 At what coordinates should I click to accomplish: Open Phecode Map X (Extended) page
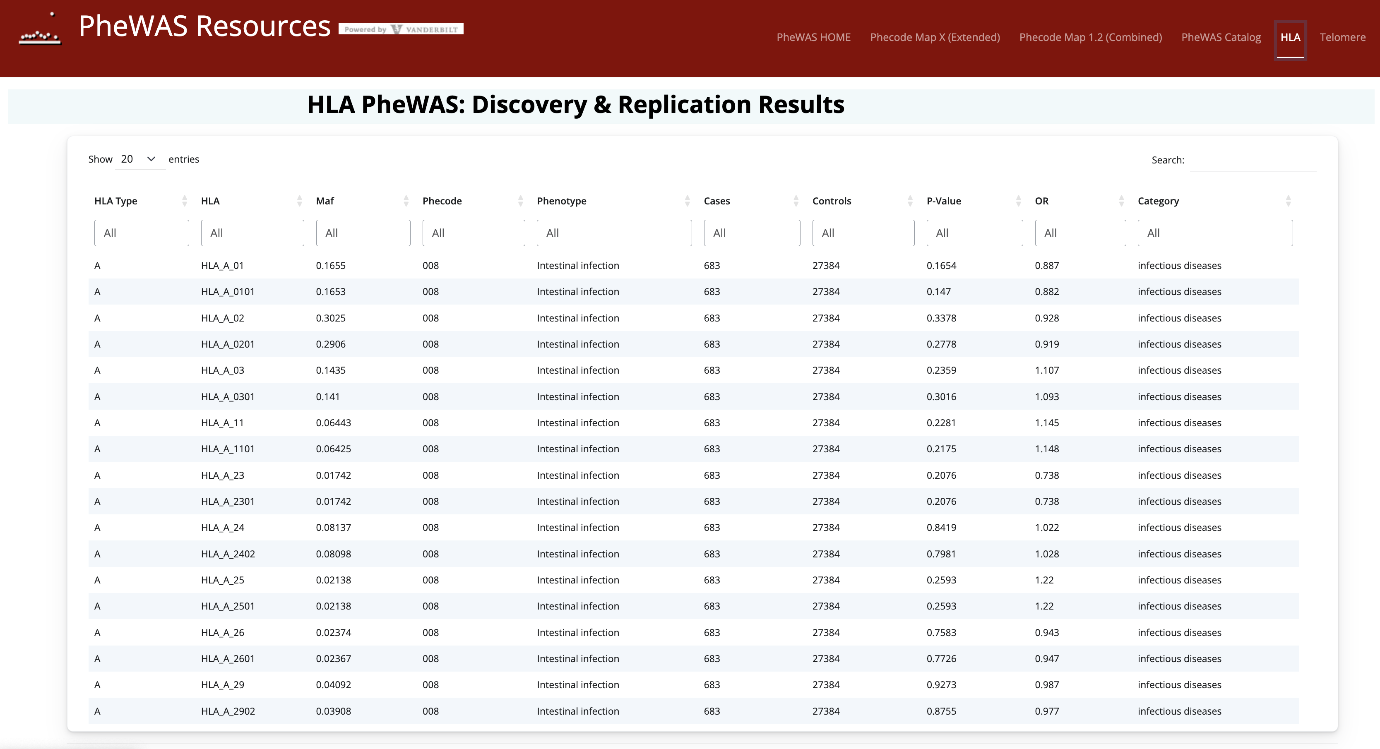click(x=935, y=38)
